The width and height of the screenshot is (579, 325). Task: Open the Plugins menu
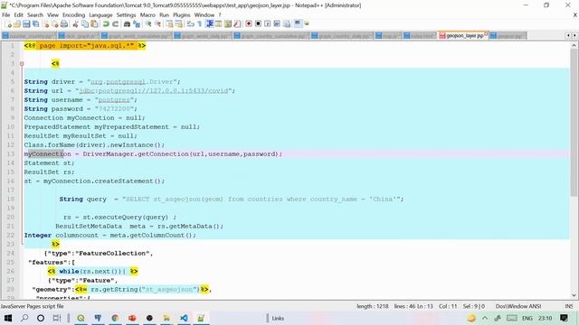(x=181, y=14)
